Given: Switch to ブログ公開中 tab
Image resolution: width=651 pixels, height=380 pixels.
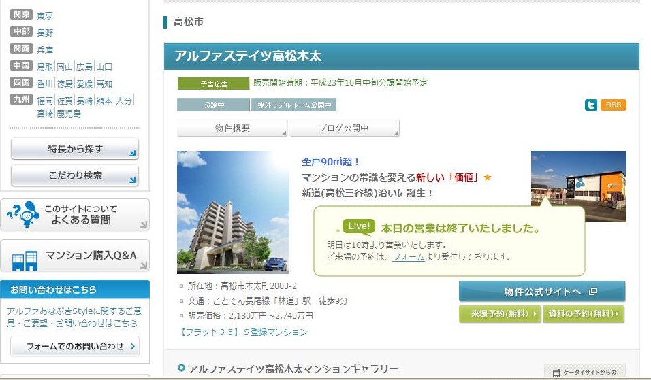Looking at the screenshot, I should [344, 128].
